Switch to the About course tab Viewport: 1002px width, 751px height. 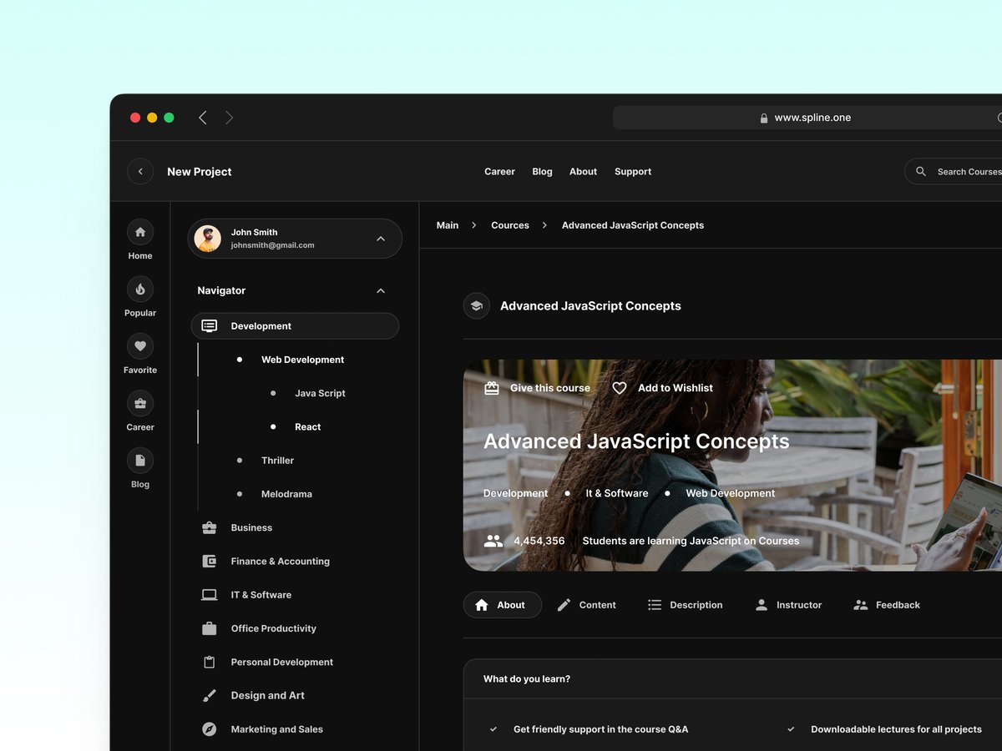(503, 605)
